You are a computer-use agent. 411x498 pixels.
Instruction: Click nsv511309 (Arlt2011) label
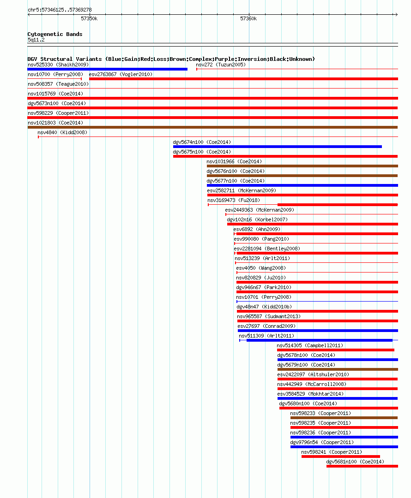[266, 336]
